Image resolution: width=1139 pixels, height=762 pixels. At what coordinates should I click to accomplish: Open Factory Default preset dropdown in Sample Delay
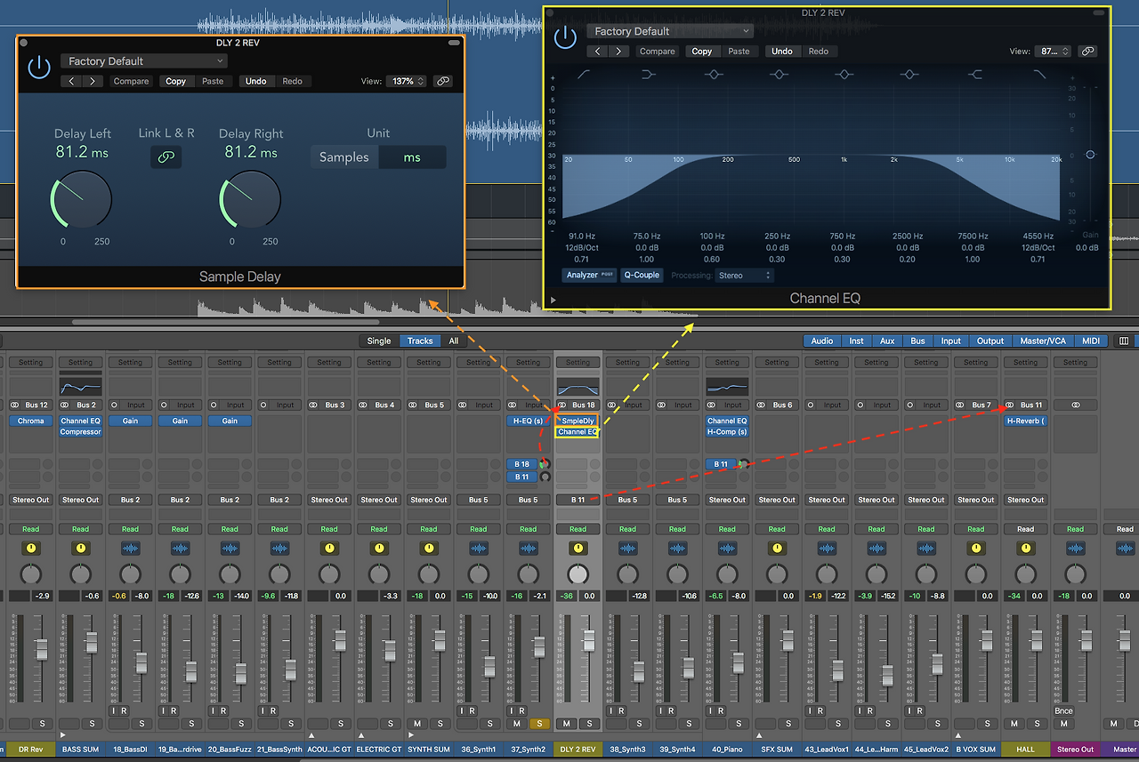(144, 61)
